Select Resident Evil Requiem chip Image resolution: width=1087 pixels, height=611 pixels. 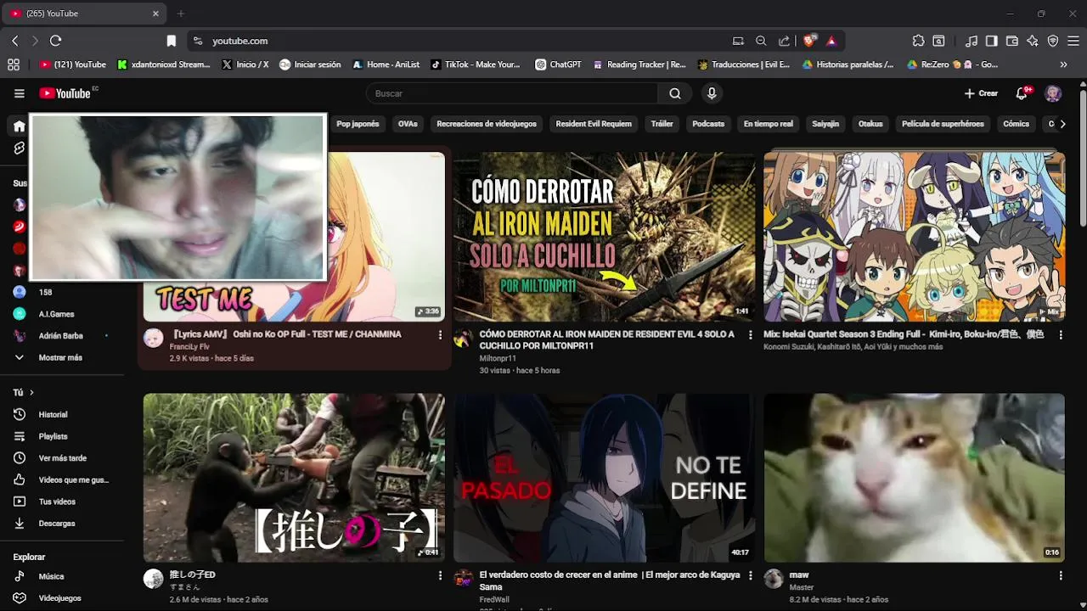tap(594, 124)
